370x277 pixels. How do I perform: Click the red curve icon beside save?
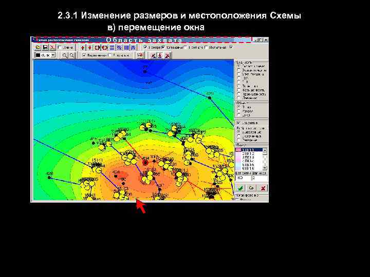pos(52,47)
